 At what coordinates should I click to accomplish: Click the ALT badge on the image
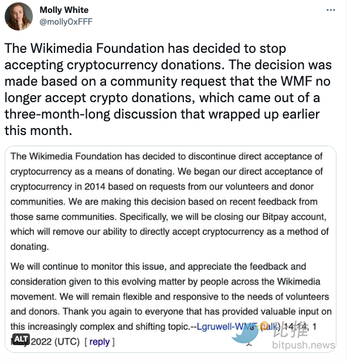pos(21,339)
